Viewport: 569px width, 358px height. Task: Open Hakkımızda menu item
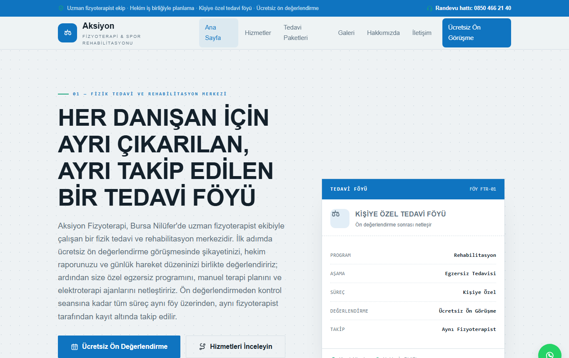point(383,33)
